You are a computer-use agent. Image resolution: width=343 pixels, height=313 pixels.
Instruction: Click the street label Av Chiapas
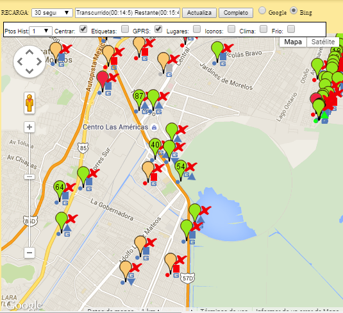tap(22, 162)
